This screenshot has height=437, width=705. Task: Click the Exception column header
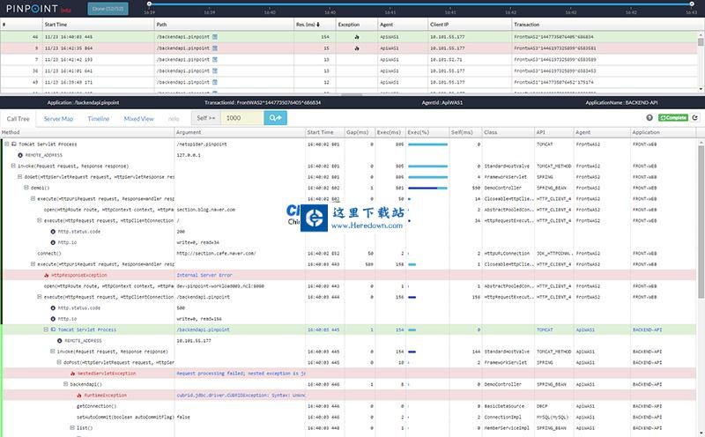click(x=349, y=25)
